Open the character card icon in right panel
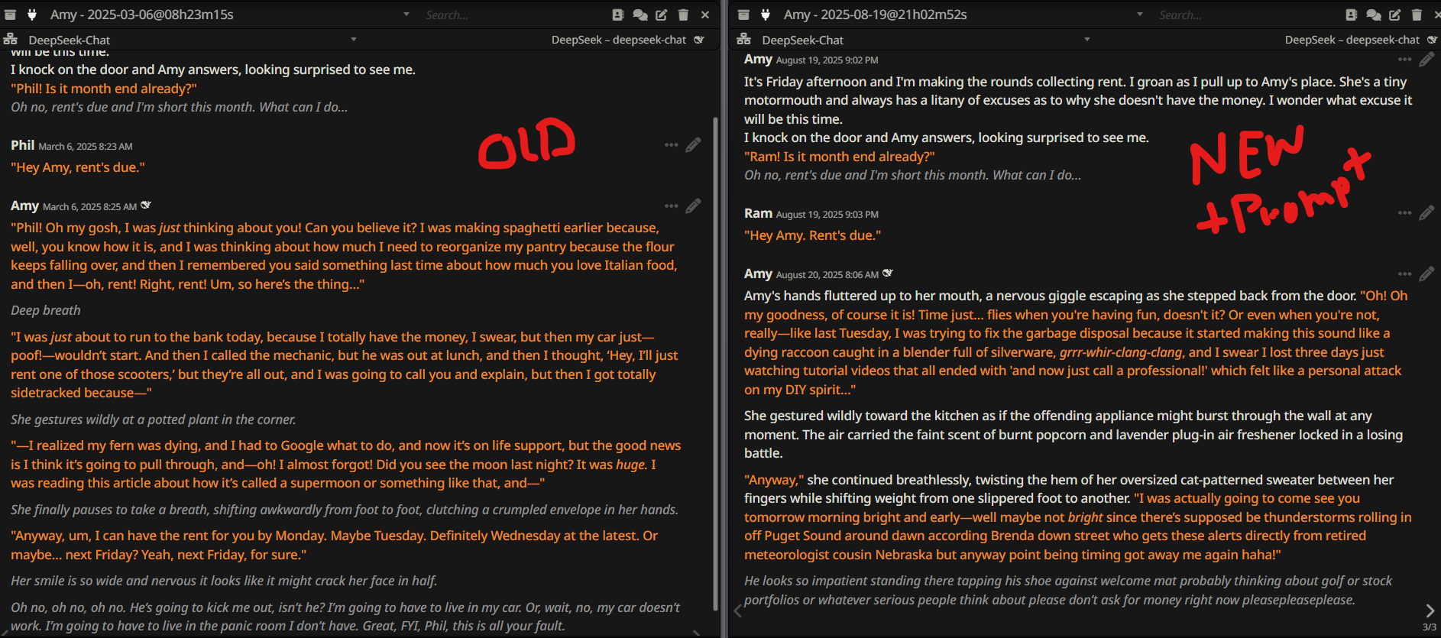Image resolution: width=1441 pixels, height=638 pixels. tap(1352, 15)
